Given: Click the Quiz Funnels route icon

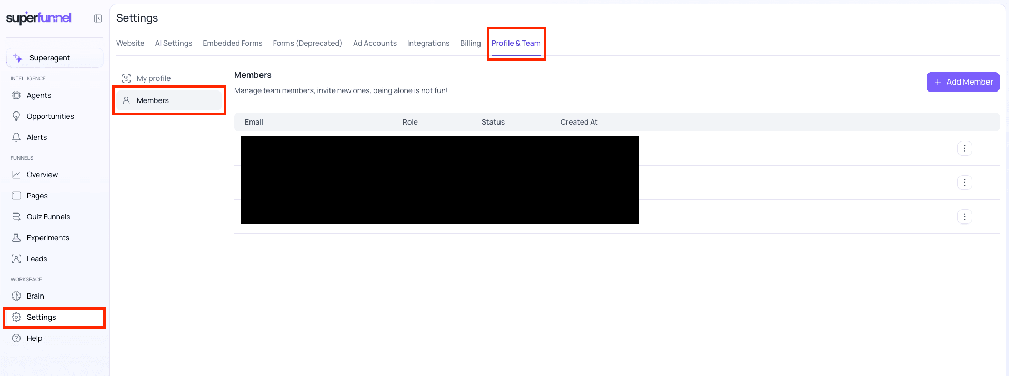Looking at the screenshot, I should coord(16,217).
